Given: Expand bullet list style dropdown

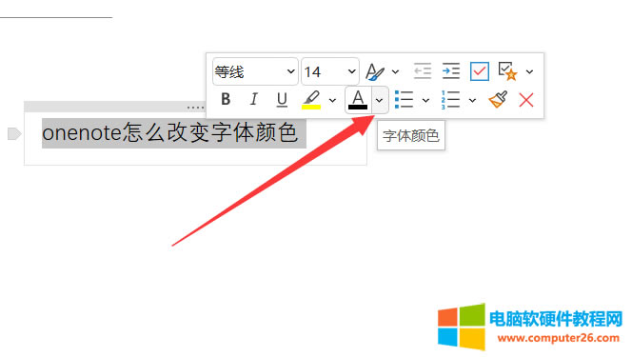Looking at the screenshot, I should tap(425, 100).
